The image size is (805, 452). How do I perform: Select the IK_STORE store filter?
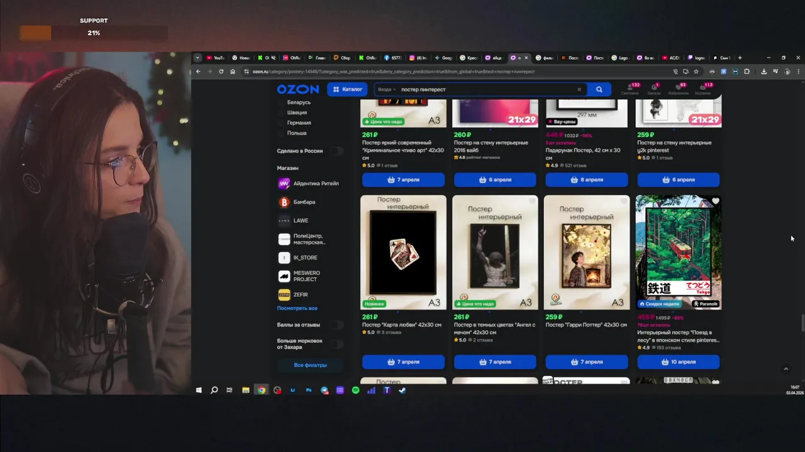pyautogui.click(x=298, y=257)
